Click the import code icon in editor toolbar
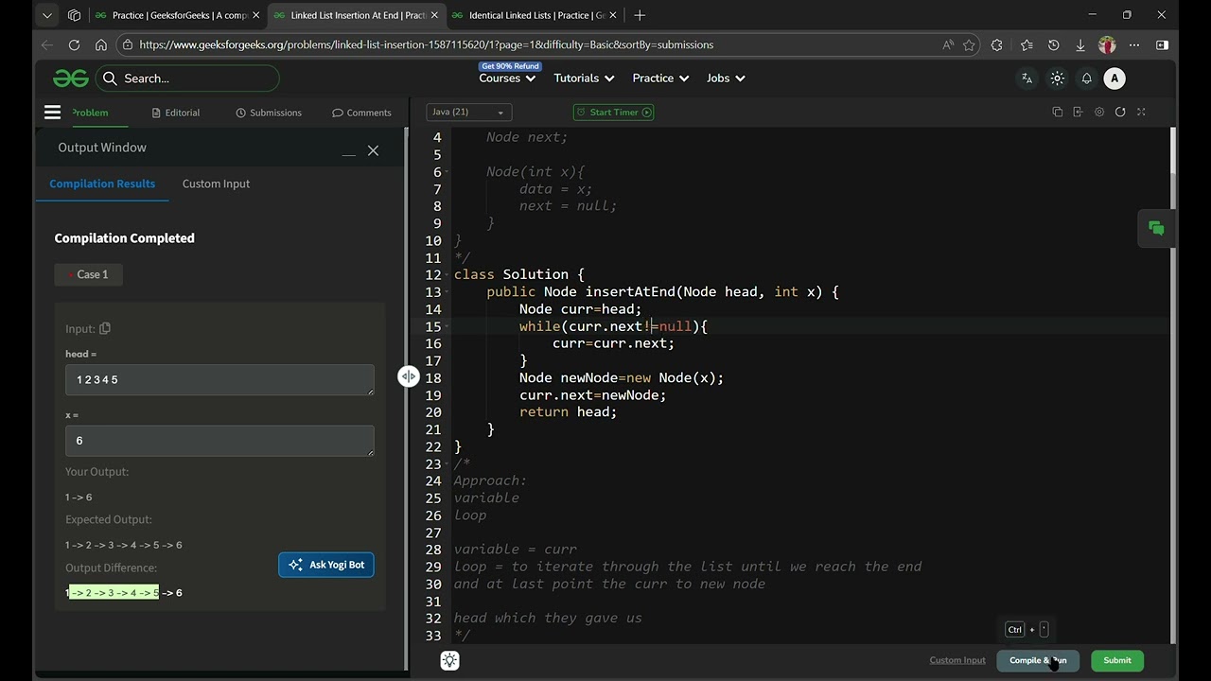This screenshot has width=1211, height=681. 1078,112
